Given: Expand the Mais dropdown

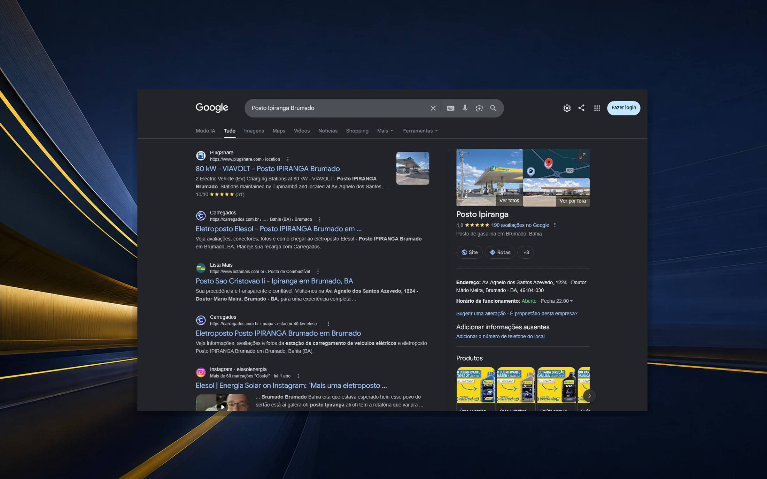Looking at the screenshot, I should point(385,131).
